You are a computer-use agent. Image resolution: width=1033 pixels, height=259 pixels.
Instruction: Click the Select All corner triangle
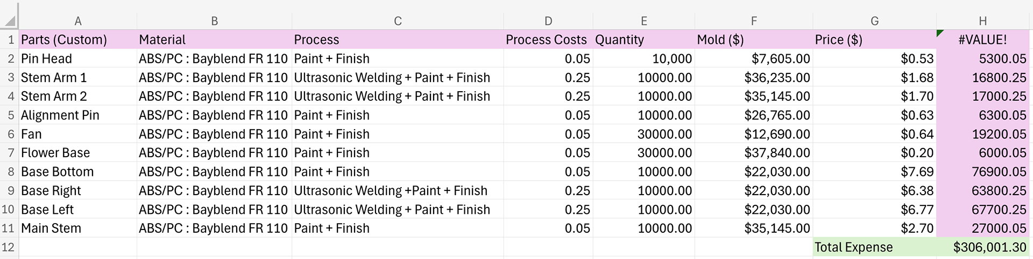pos(10,20)
